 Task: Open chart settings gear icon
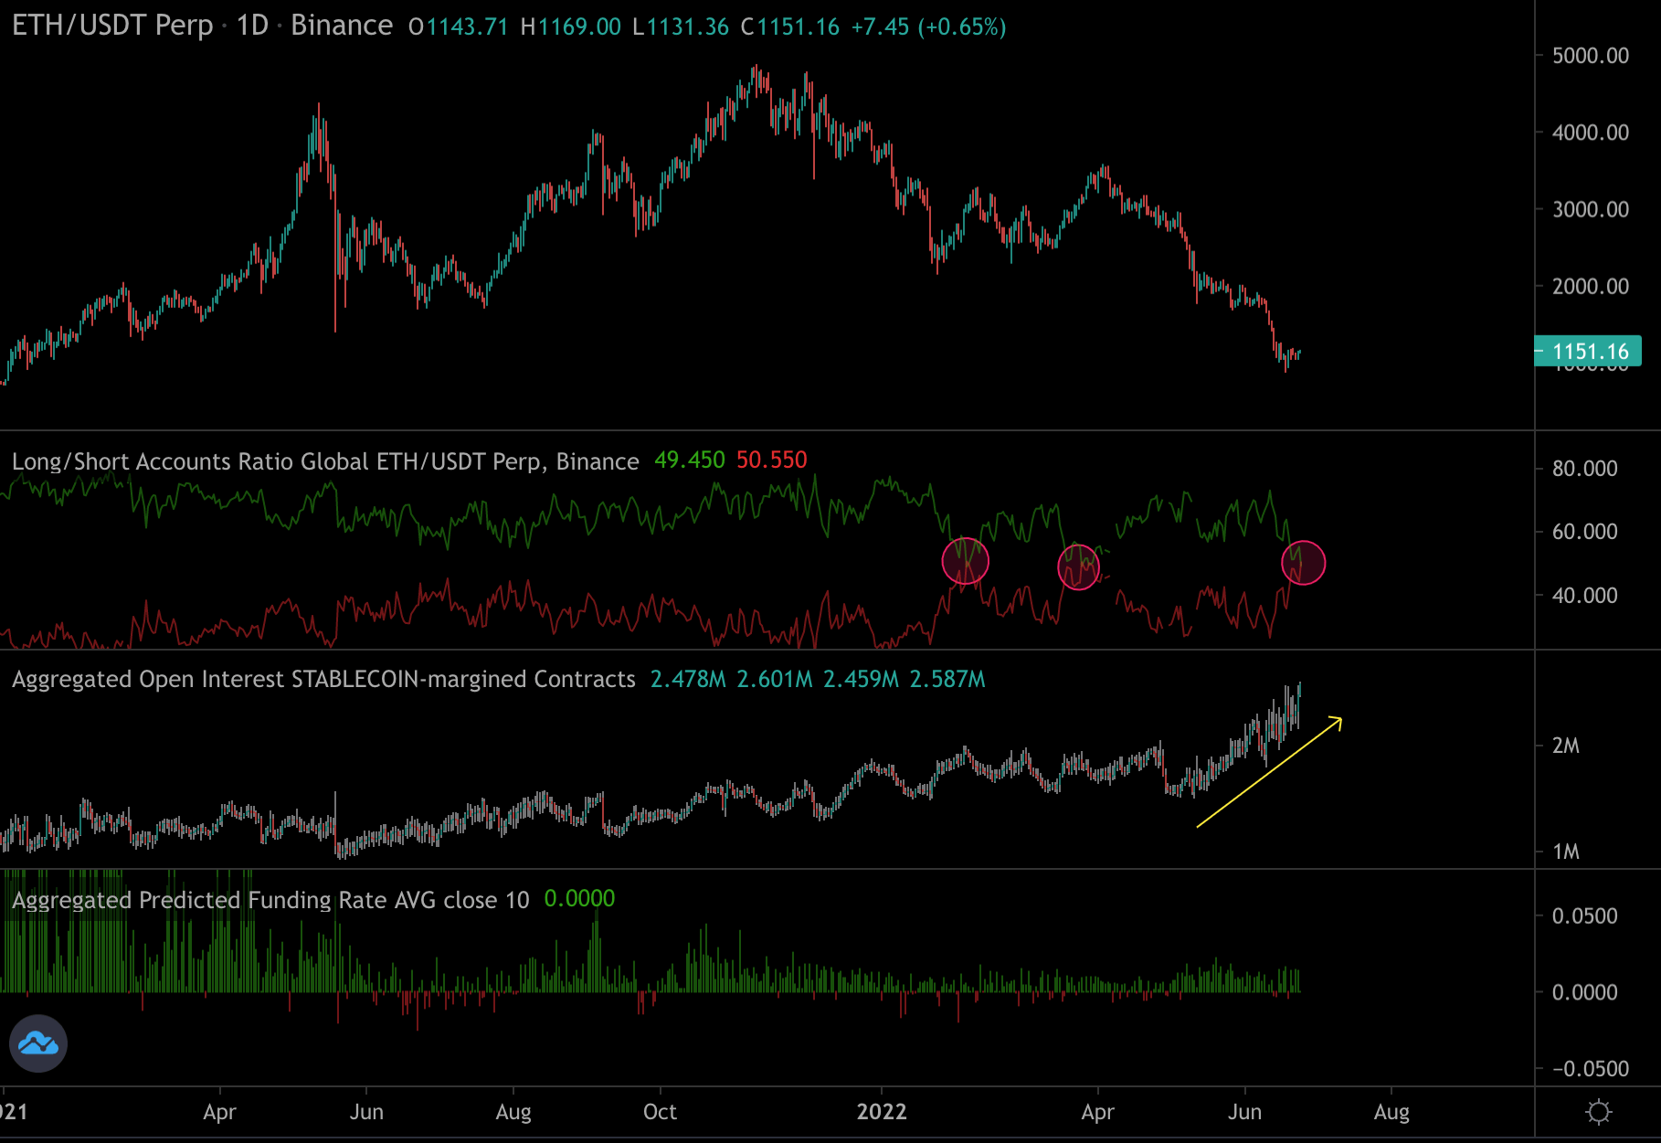(x=1598, y=1112)
